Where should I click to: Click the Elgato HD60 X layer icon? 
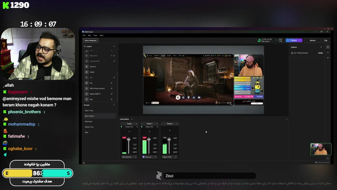87,94
